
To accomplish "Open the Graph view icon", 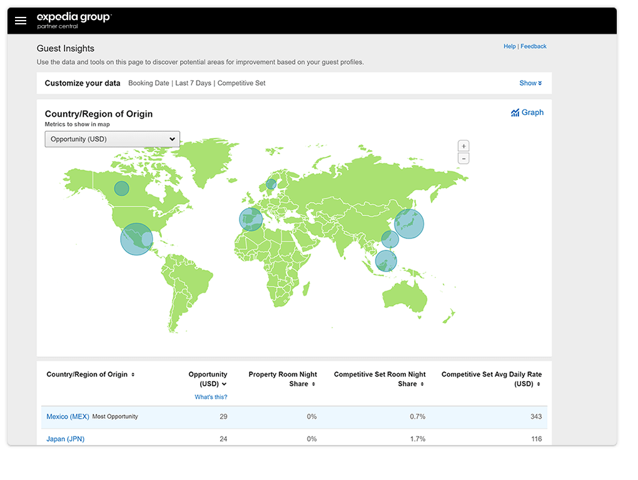I will (x=527, y=112).
